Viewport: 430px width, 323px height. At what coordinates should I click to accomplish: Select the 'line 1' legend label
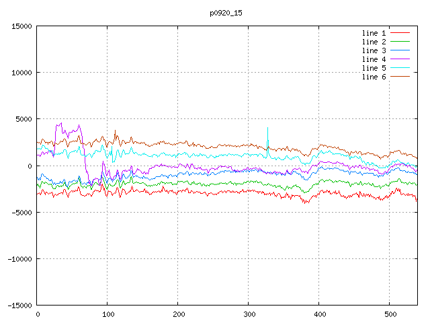pyautogui.click(x=374, y=33)
